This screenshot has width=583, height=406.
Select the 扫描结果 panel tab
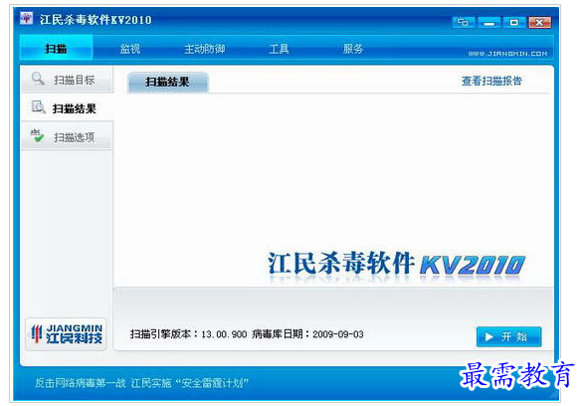168,83
